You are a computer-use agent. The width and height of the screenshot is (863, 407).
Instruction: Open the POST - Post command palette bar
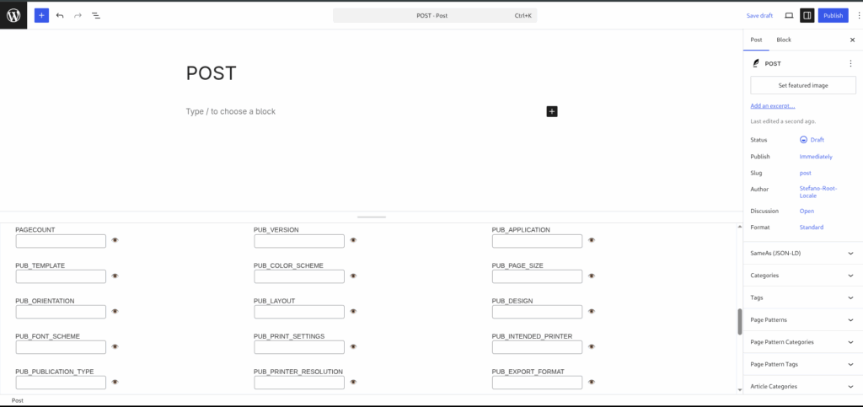click(435, 15)
